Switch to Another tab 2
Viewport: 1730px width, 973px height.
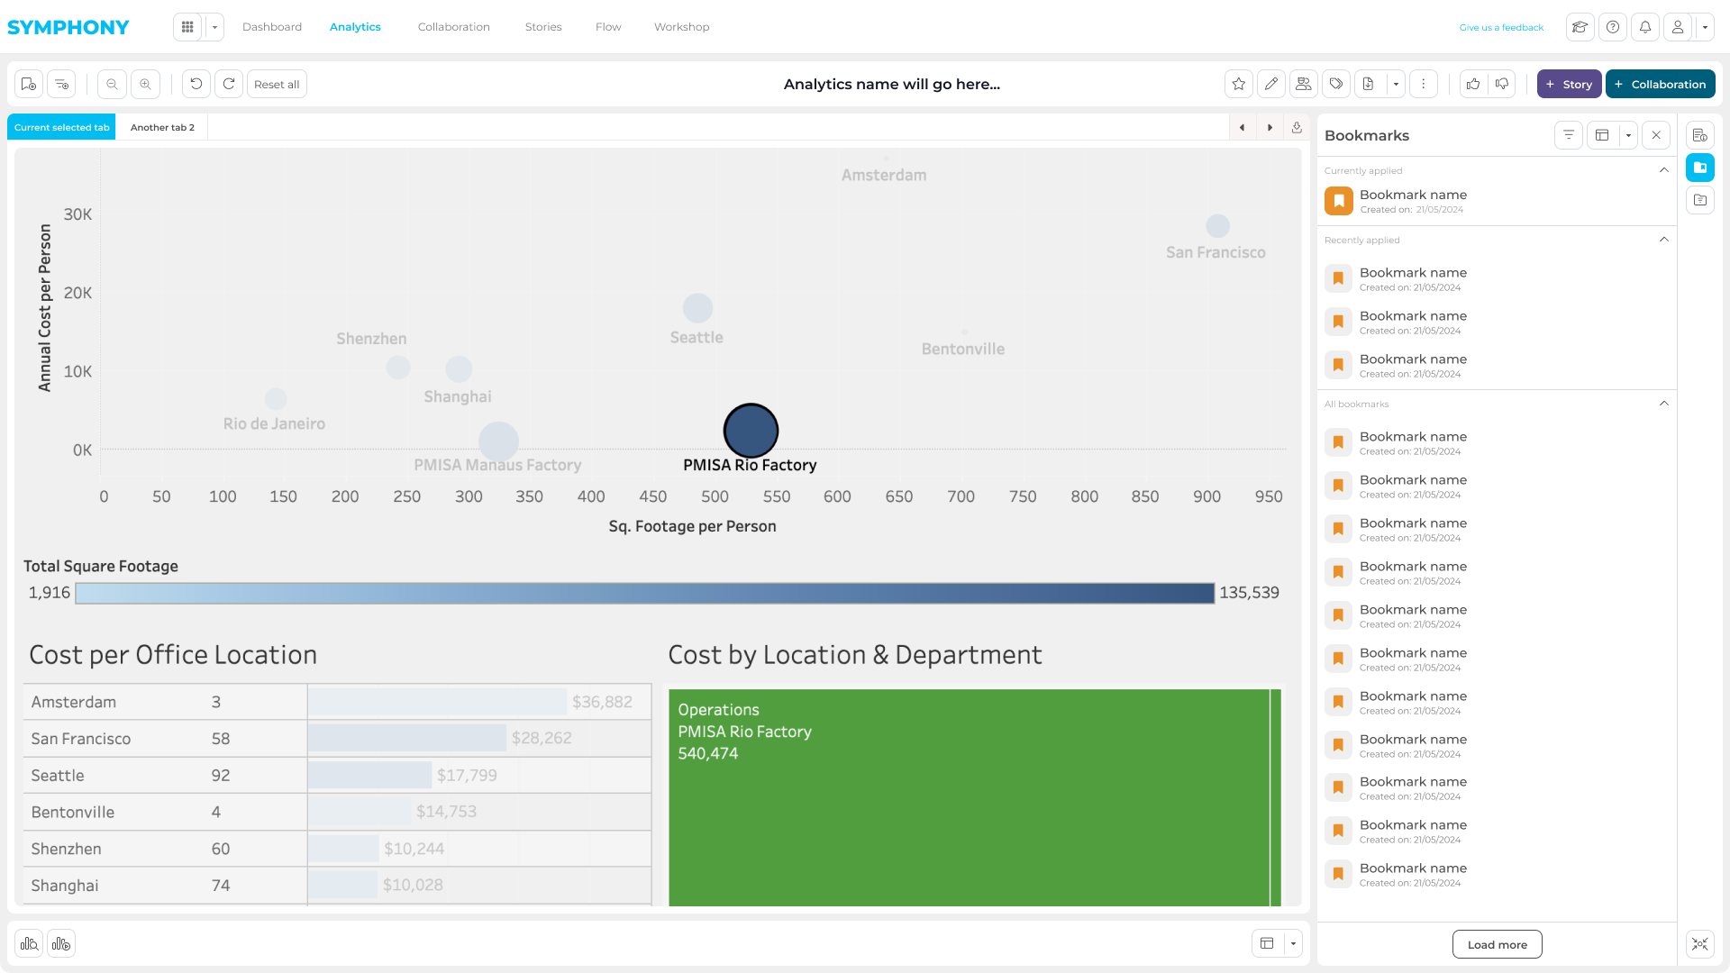tap(162, 127)
